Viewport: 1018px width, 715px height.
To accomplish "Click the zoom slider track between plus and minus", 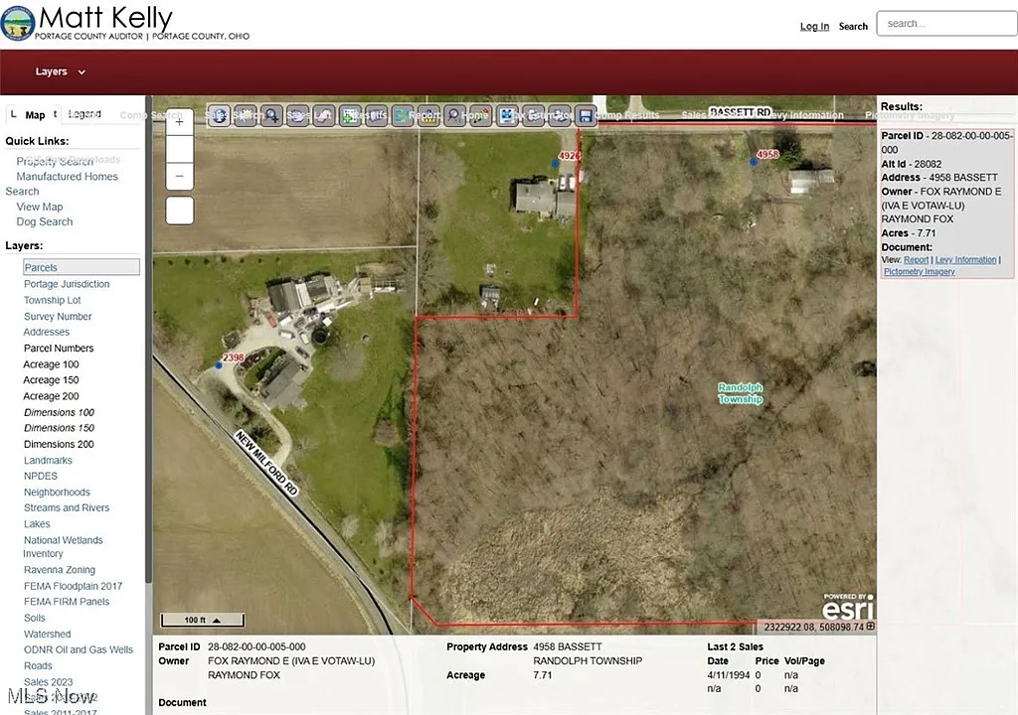I will pyautogui.click(x=180, y=149).
